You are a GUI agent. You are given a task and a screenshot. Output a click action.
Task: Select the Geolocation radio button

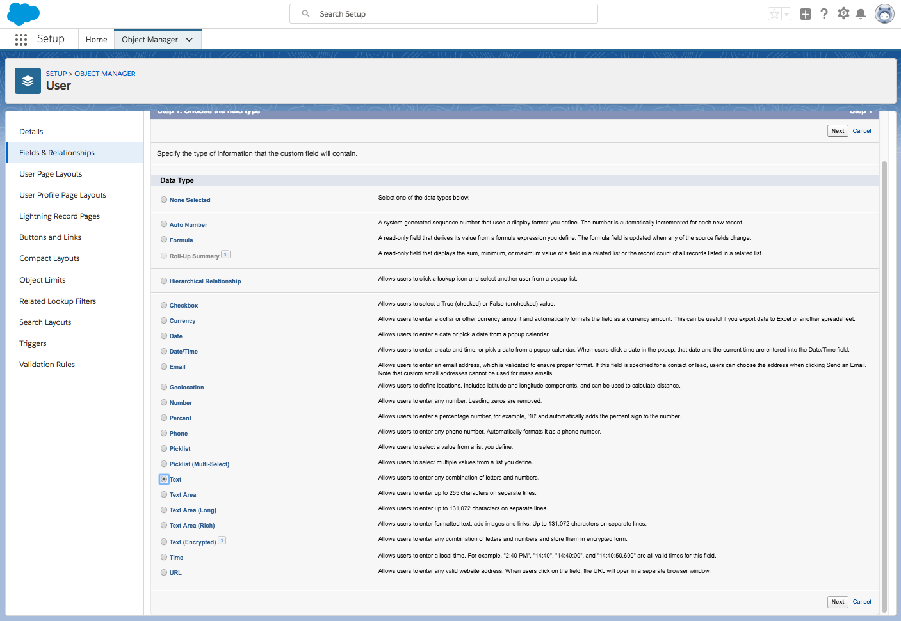(164, 387)
